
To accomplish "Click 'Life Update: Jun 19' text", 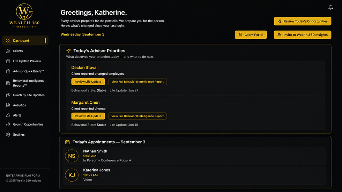I will coord(124,125).
